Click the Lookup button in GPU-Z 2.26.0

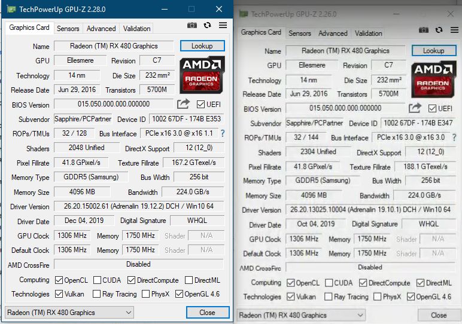(434, 51)
